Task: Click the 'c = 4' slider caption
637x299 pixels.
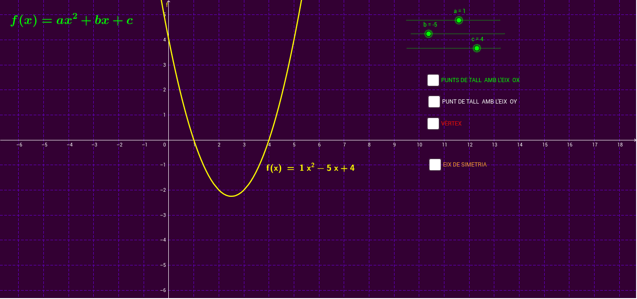Action: point(477,39)
